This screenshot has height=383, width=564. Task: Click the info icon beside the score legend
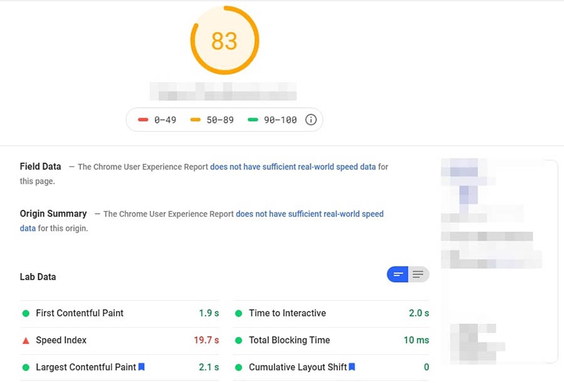click(311, 120)
